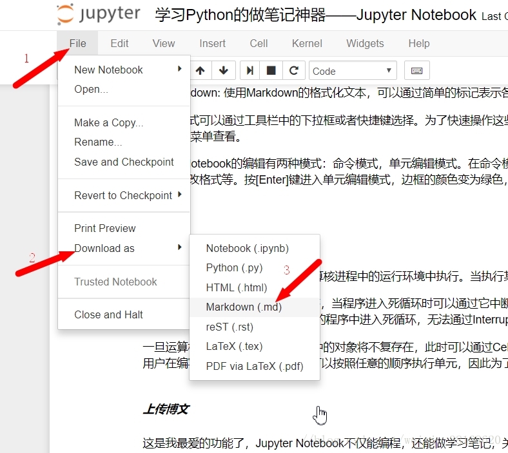
Task: Click the Trusted Notebook entry
Action: [x=124, y=282]
